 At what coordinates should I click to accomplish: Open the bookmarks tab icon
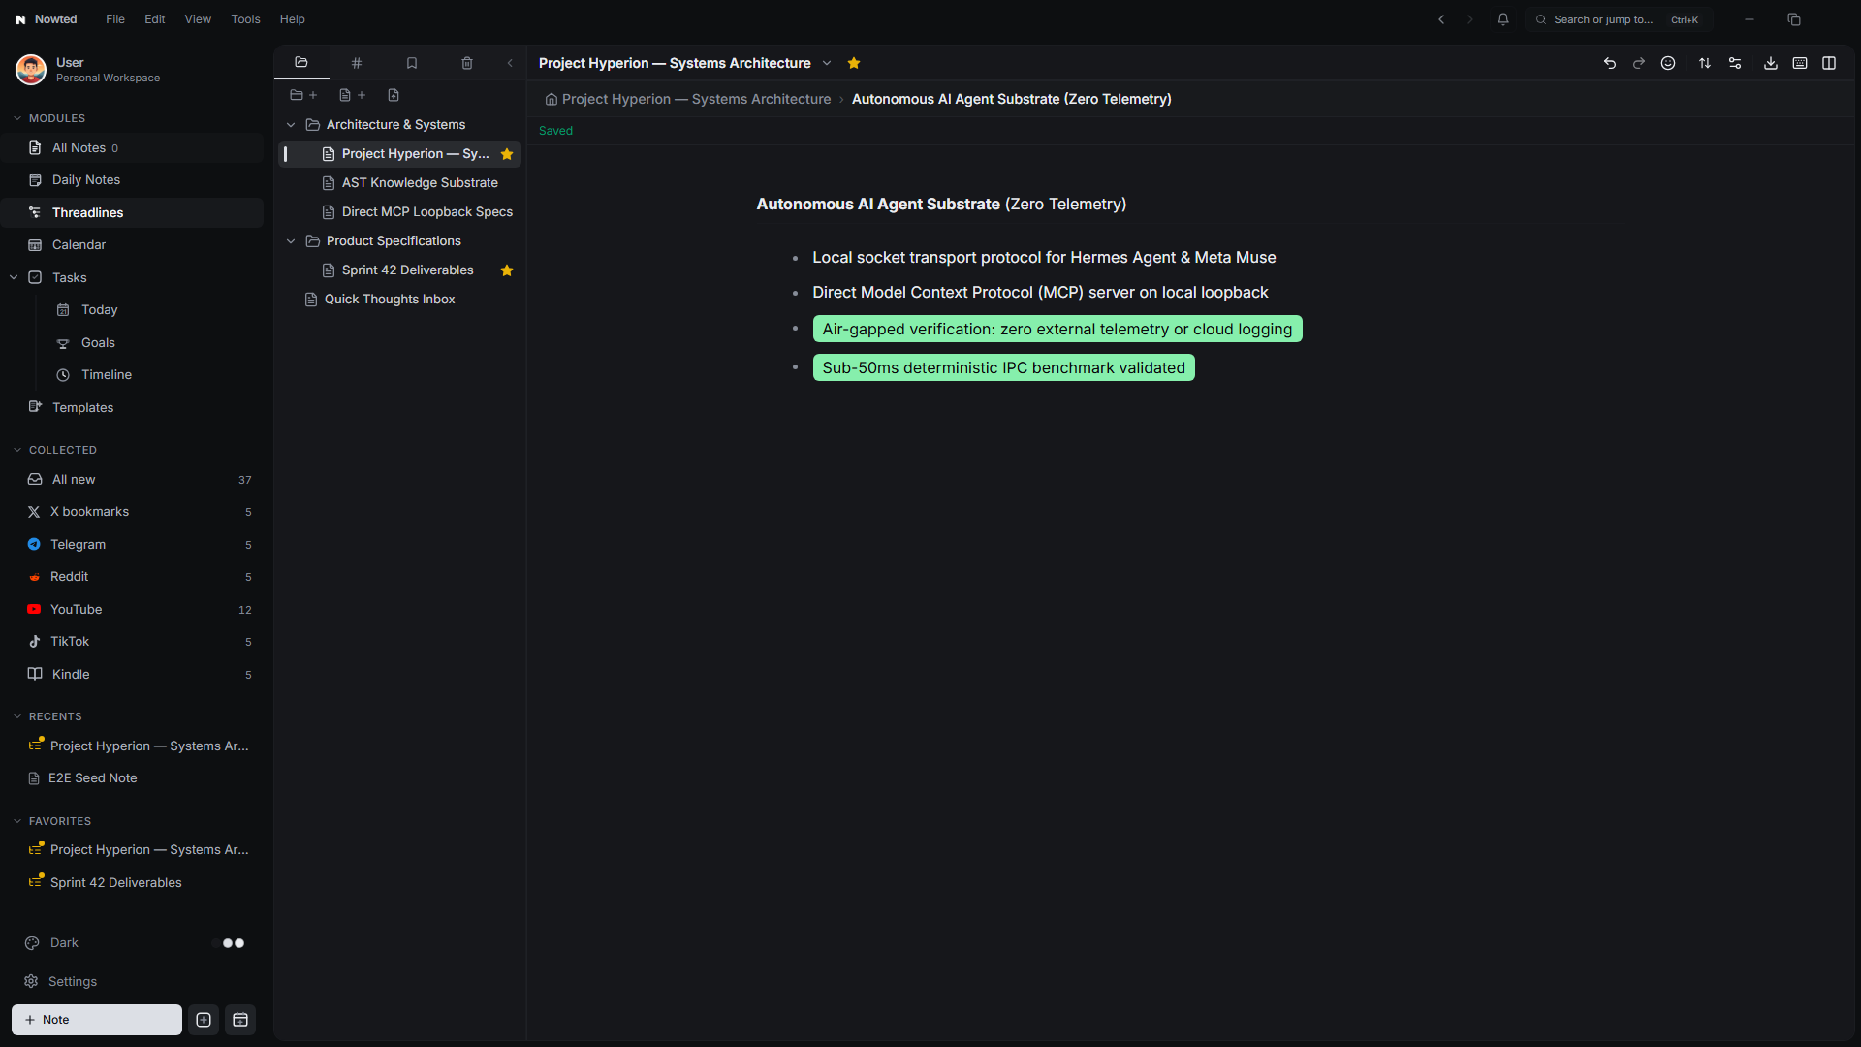click(412, 63)
